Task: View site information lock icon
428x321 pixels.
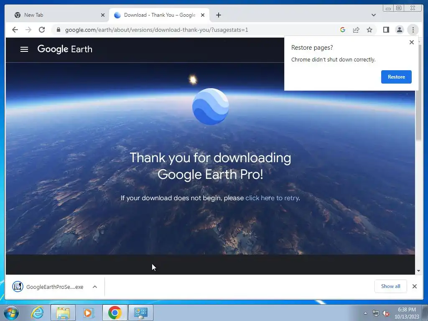Action: pos(59,30)
